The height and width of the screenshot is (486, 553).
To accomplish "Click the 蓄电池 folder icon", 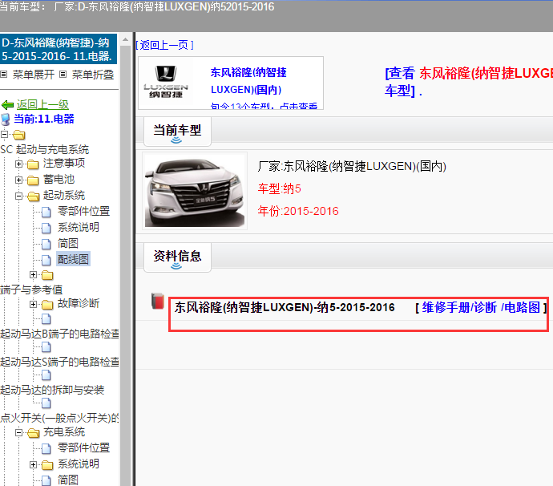I will coord(33,180).
